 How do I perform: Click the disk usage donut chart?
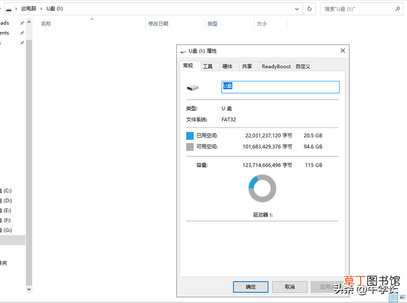pos(262,188)
